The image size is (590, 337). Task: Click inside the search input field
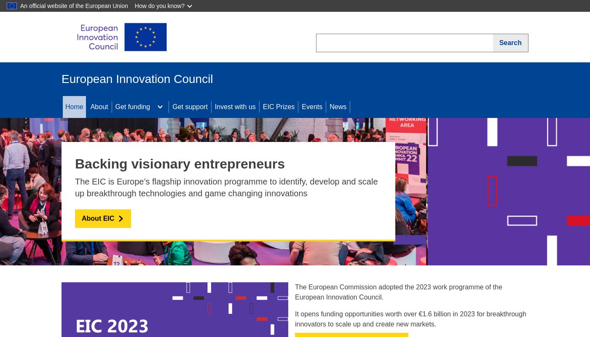(x=405, y=43)
